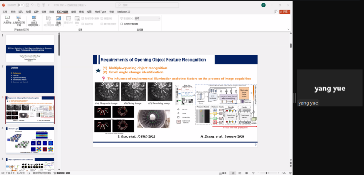Click the Search box
This screenshot has width=364, height=175.
pyautogui.click(x=147, y=5)
